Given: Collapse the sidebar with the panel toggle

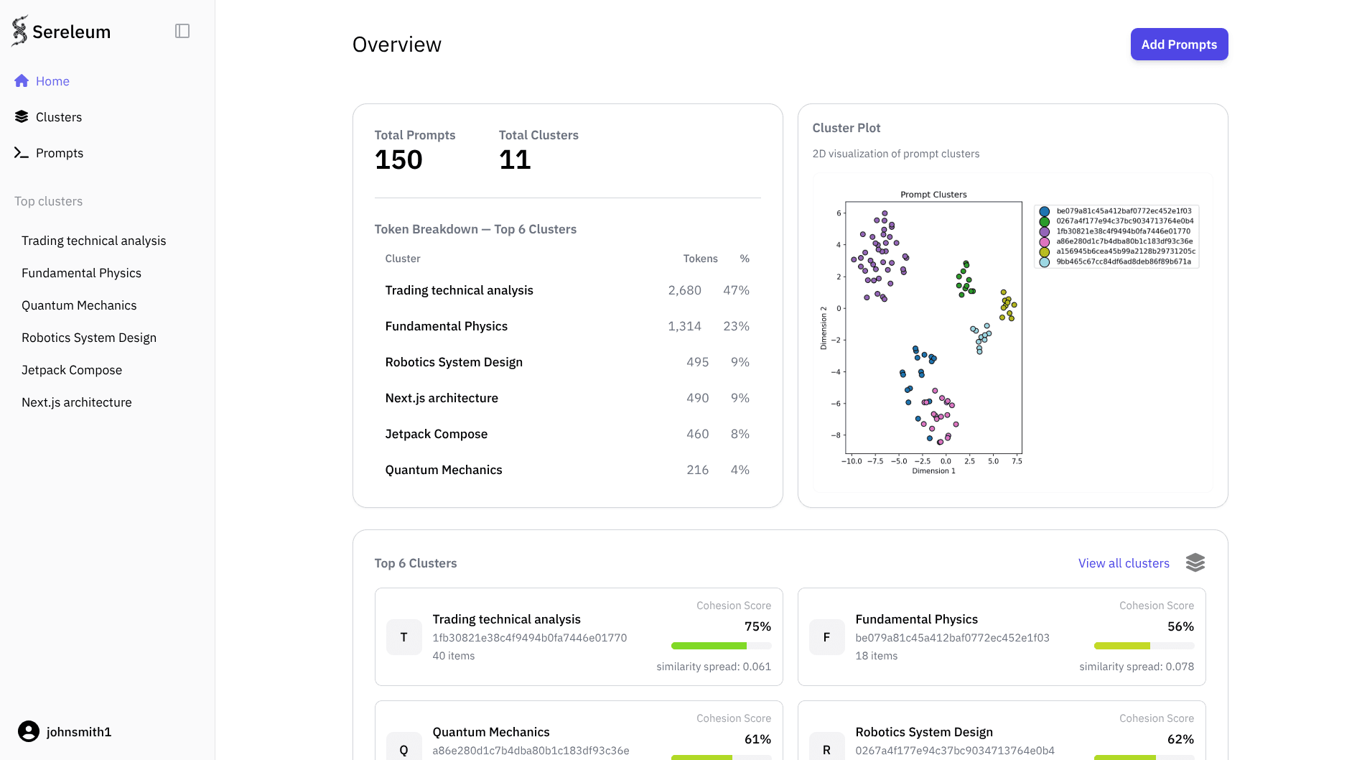Looking at the screenshot, I should tap(183, 31).
